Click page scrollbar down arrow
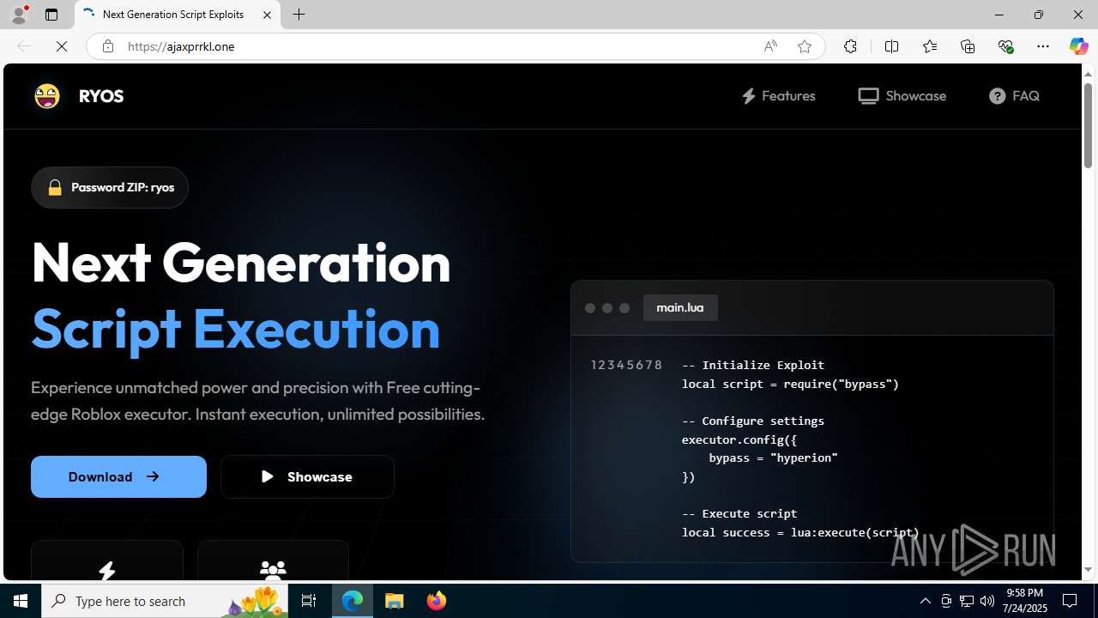1098x618 pixels. coord(1088,570)
